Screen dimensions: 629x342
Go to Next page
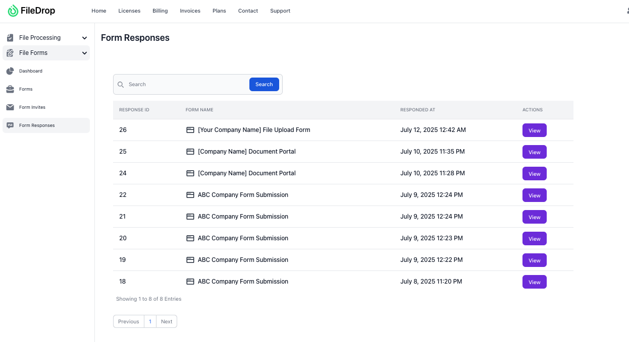point(167,321)
